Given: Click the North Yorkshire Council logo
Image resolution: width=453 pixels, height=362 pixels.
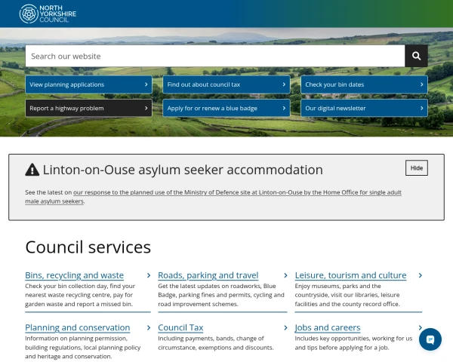Looking at the screenshot, I should tap(48, 14).
